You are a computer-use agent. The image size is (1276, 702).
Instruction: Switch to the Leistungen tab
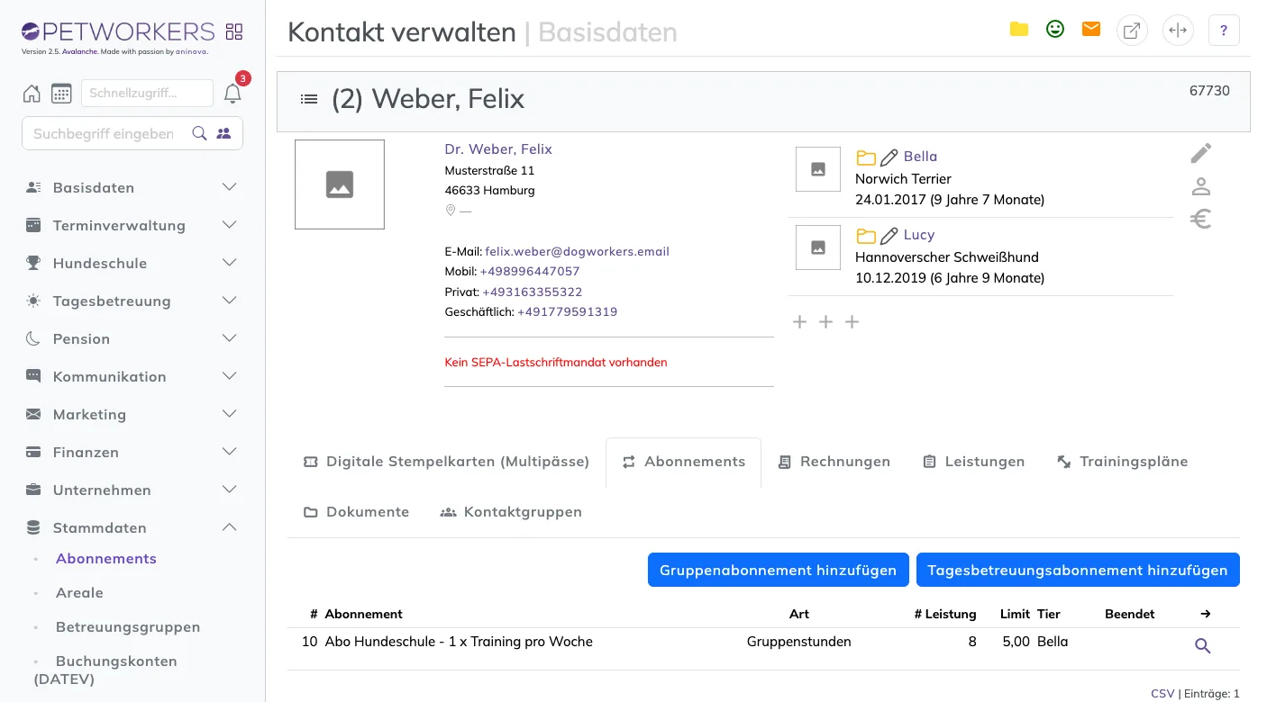click(x=974, y=462)
